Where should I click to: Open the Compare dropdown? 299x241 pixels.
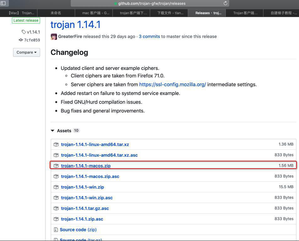point(26,52)
